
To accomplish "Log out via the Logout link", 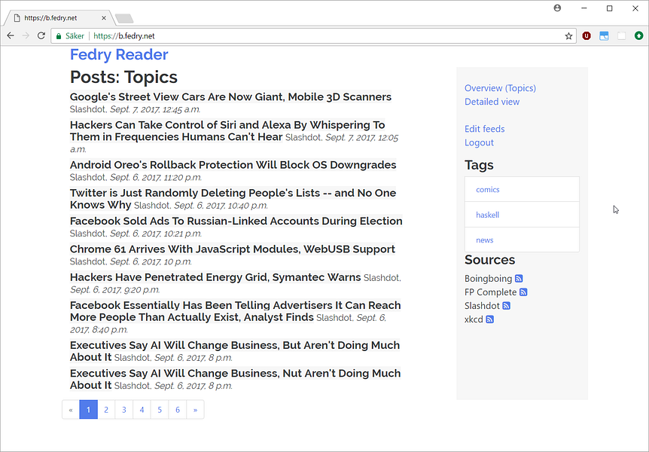I will (479, 142).
